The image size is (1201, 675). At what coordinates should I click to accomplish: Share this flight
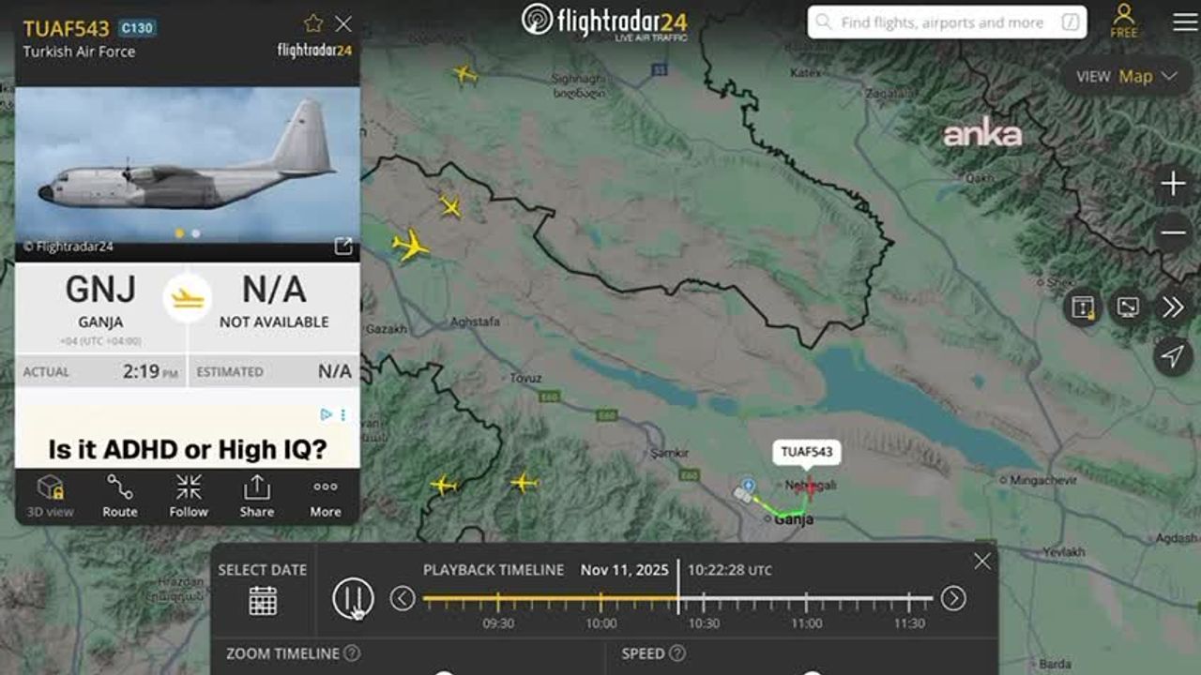coord(256,496)
